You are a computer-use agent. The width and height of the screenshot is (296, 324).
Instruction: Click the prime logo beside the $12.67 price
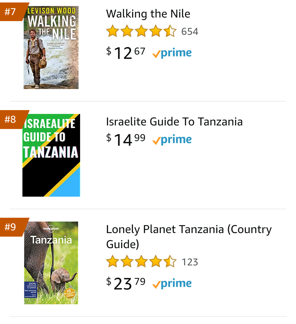172,53
